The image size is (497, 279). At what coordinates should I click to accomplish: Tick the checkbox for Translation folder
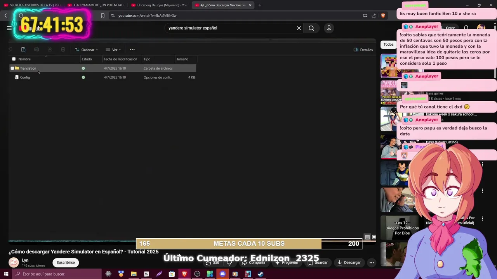coord(12,68)
